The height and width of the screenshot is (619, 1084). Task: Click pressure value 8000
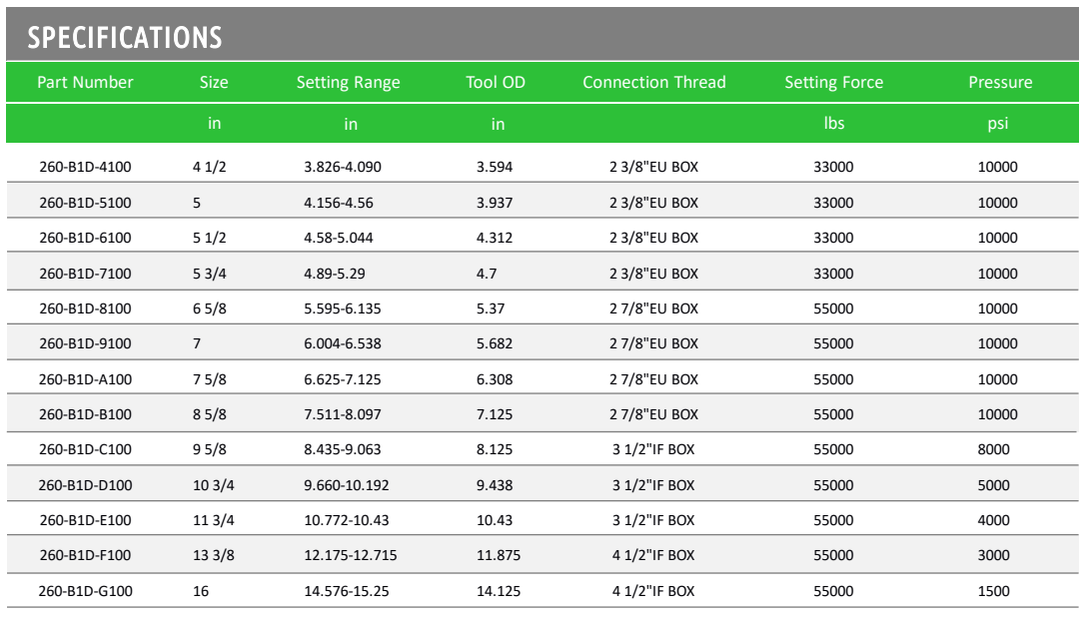pos(993,449)
